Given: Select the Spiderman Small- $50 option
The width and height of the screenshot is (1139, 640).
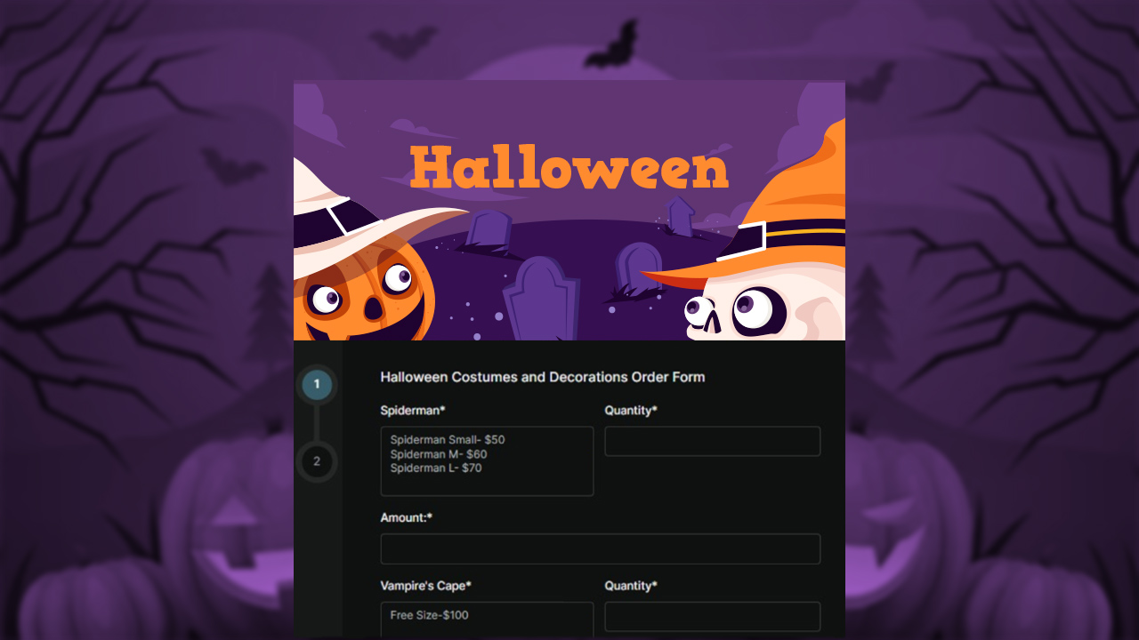Looking at the screenshot, I should pyautogui.click(x=447, y=440).
